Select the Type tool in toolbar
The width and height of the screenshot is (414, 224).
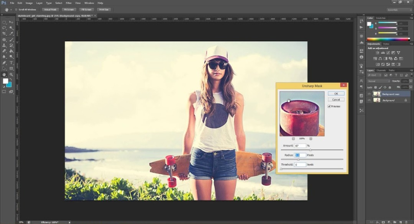11,63
